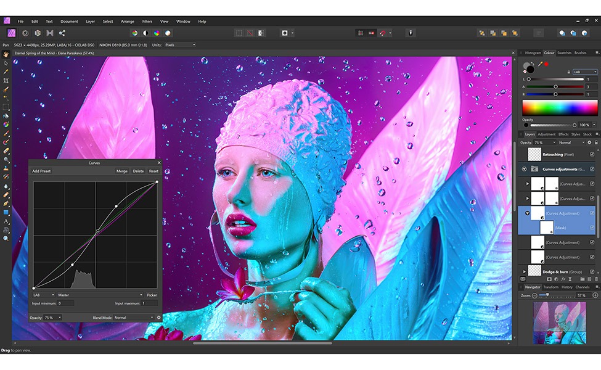Open the Tone Mapping persona

pyautogui.click(x=50, y=33)
